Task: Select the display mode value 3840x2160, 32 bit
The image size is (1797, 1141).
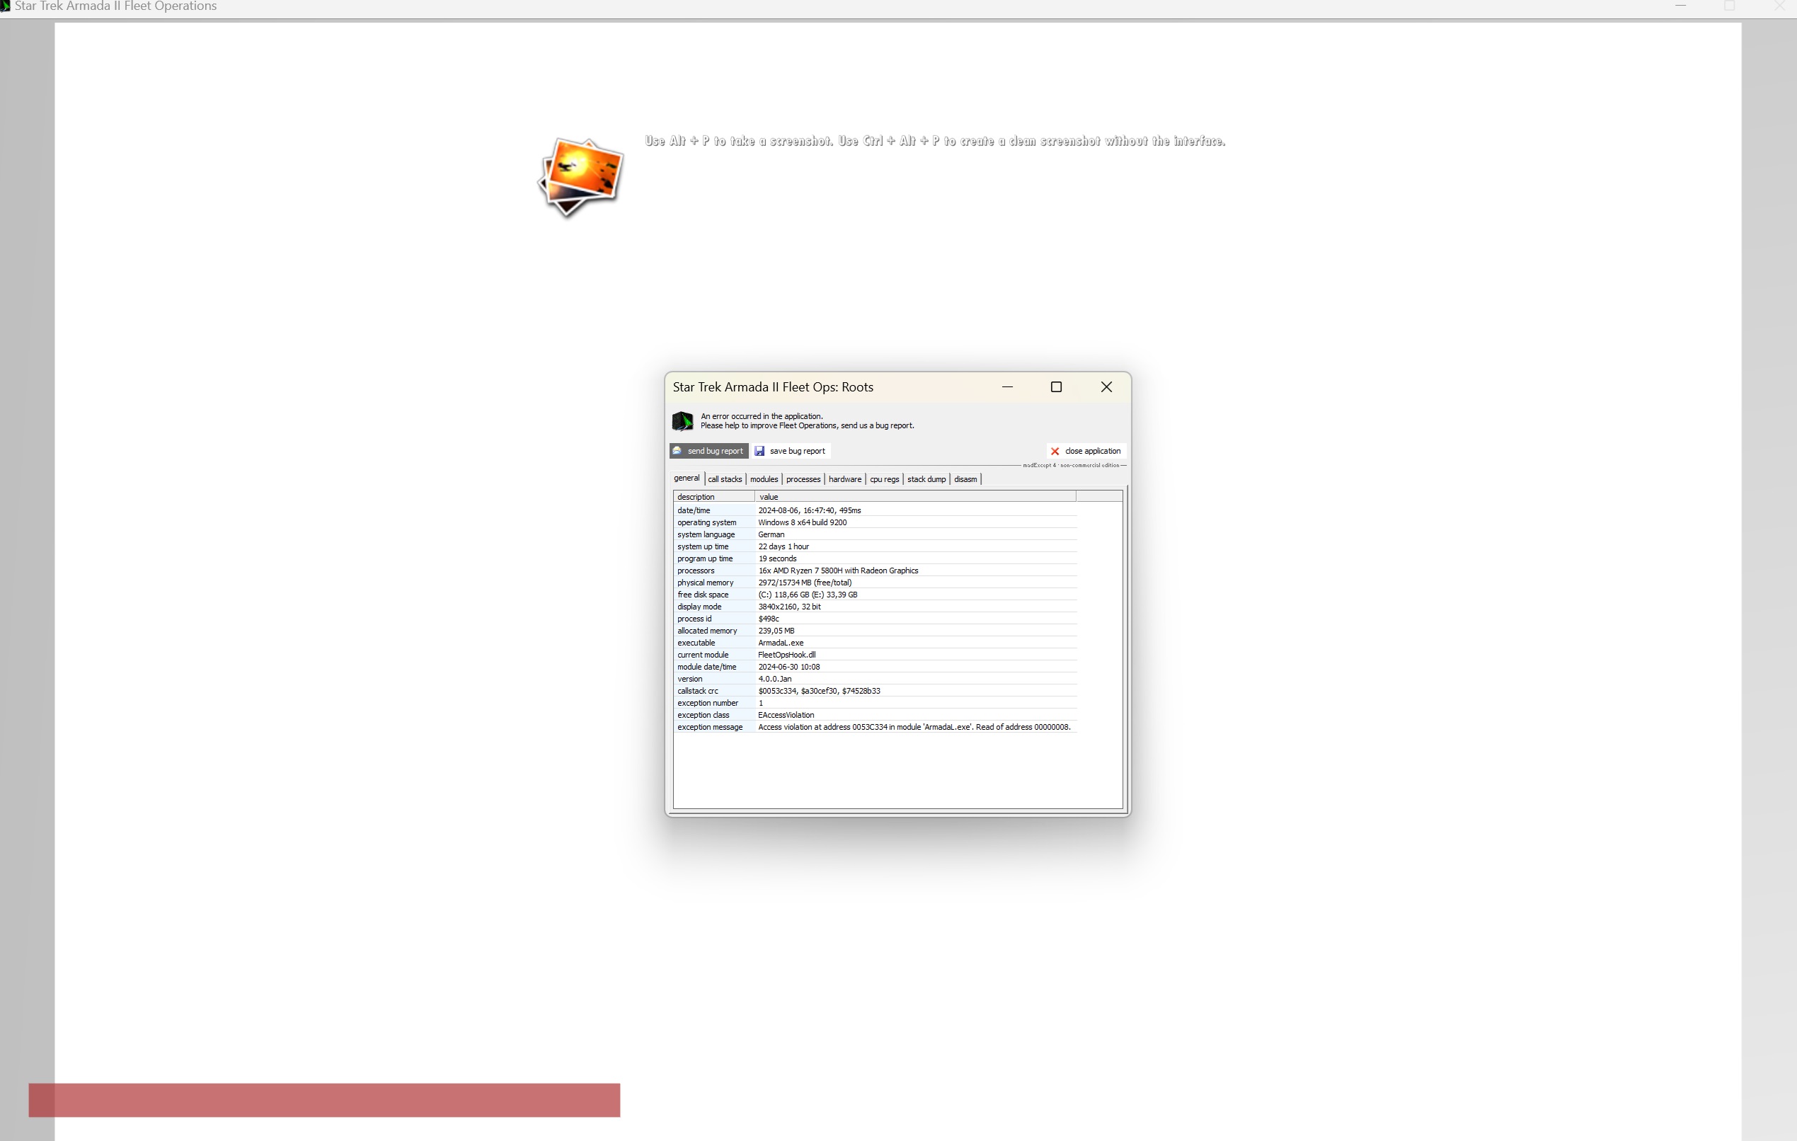Action: pos(789,607)
